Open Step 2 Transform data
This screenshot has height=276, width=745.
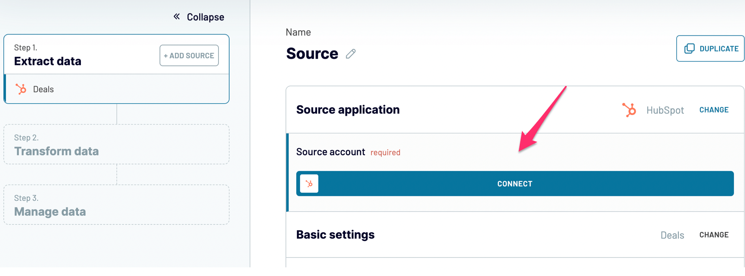116,144
